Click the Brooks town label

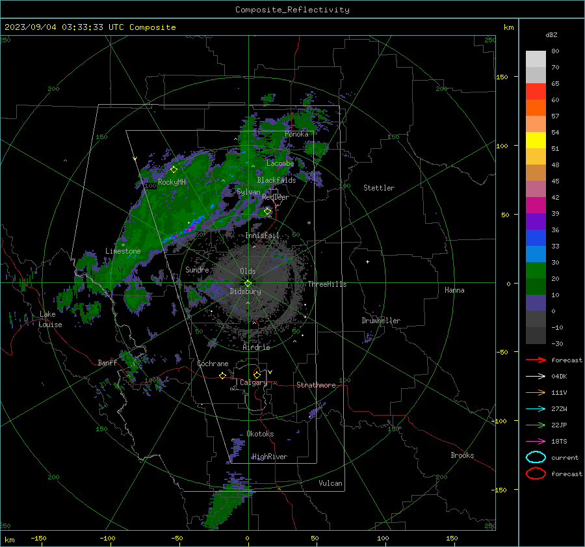[462, 455]
